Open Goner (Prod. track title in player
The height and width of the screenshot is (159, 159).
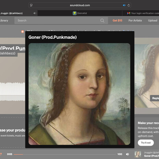151,156
